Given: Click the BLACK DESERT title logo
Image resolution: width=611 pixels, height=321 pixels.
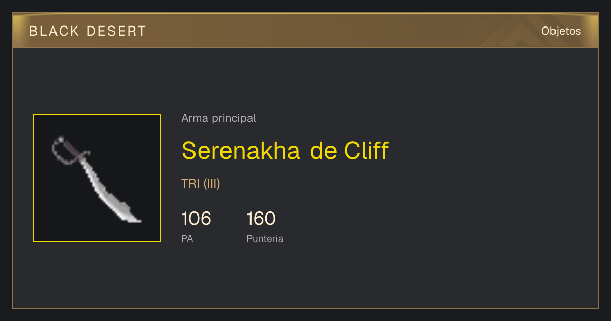Looking at the screenshot, I should pyautogui.click(x=88, y=31).
